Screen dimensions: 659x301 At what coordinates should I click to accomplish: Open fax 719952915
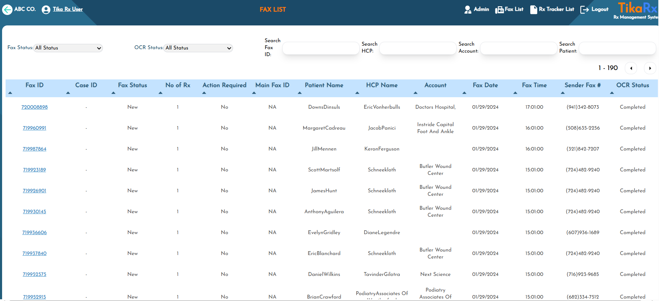[35, 297]
